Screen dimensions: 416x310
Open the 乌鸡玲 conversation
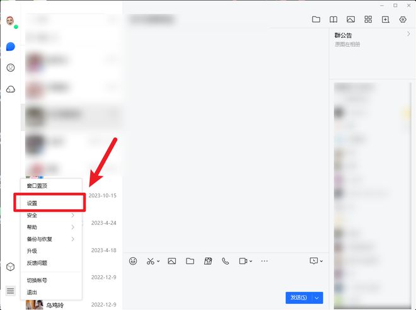pos(72,305)
